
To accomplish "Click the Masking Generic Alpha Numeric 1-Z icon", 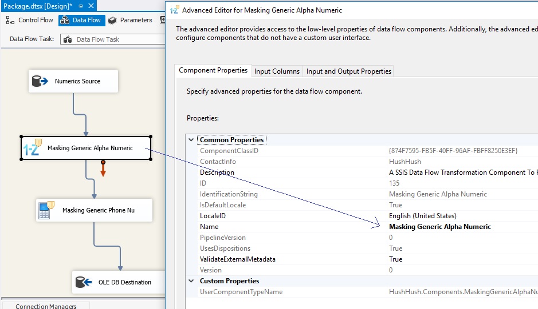I will (x=33, y=147).
